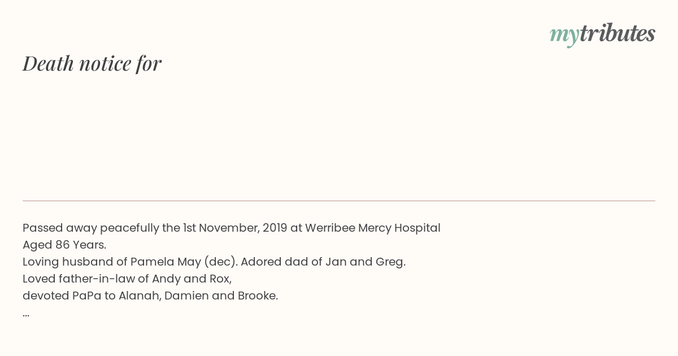Click "Loving husband of" text

pos(75,262)
